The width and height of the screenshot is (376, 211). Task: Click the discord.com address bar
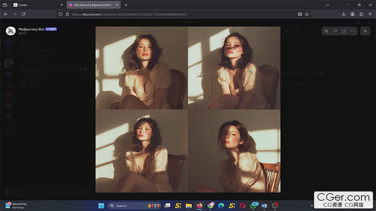point(182,14)
